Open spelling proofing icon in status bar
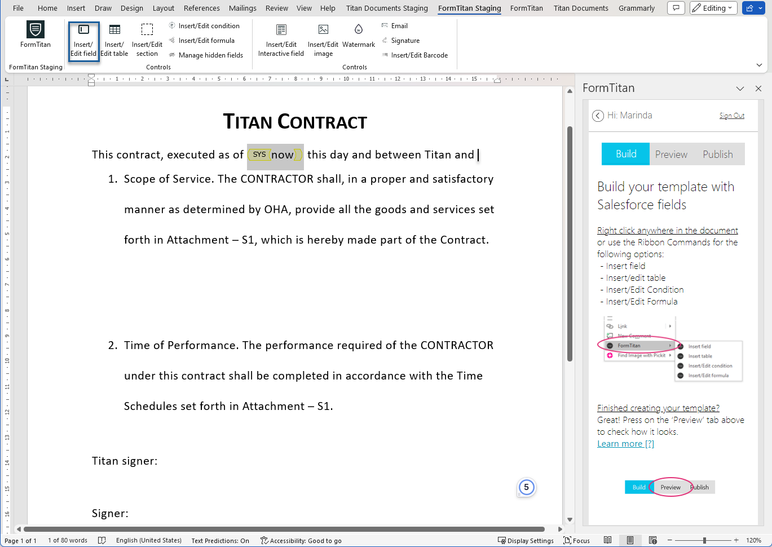 [x=102, y=540]
